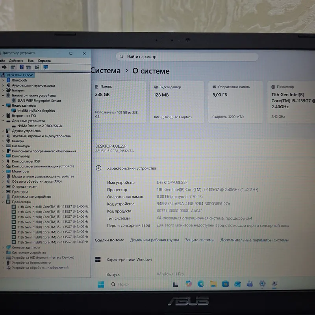315x315 pixels.
Task: Open the Windows Start menu
Action: pos(101,284)
